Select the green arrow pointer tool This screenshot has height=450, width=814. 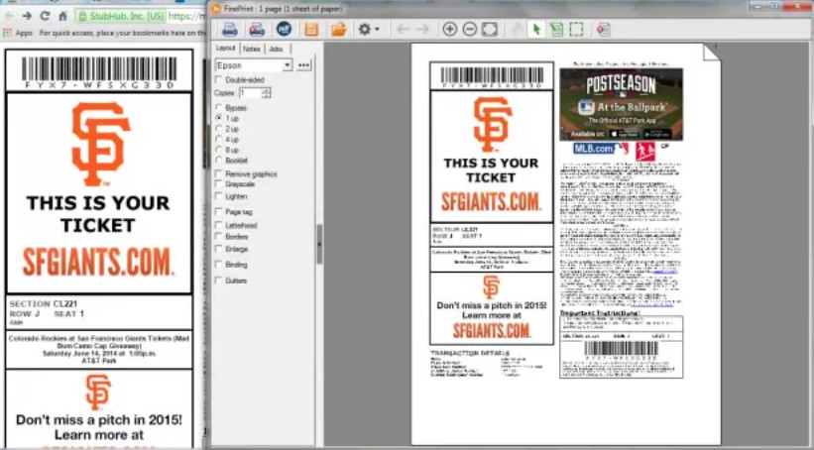[536, 30]
